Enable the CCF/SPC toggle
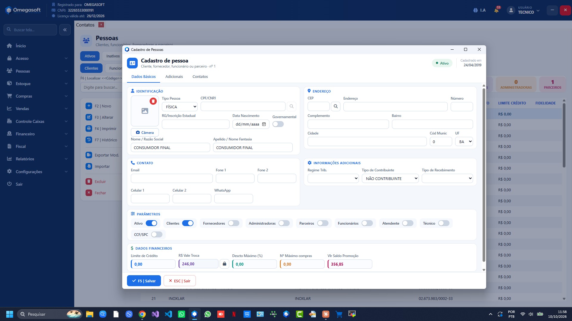The image size is (572, 321). click(157, 234)
